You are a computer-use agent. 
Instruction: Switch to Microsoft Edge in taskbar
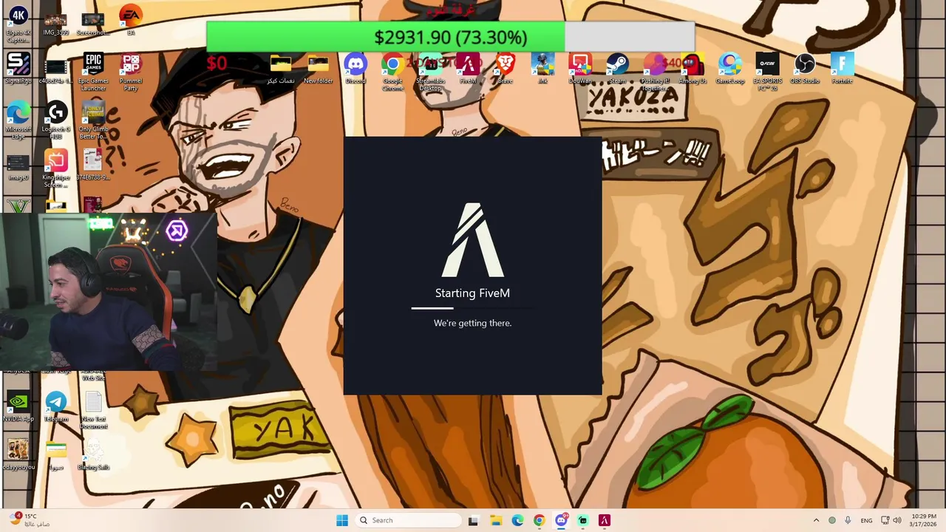pyautogui.click(x=517, y=520)
